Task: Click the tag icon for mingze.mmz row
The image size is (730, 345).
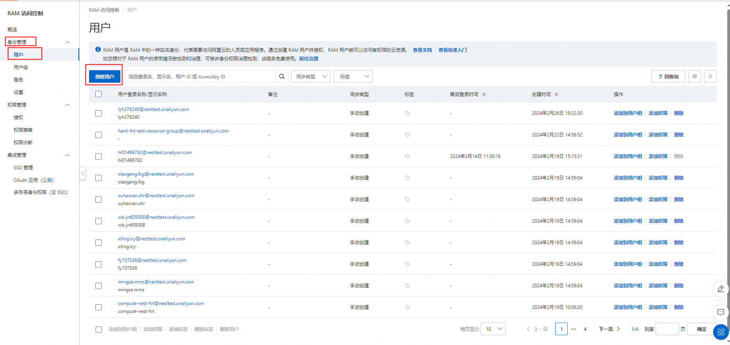Action: 407,286
